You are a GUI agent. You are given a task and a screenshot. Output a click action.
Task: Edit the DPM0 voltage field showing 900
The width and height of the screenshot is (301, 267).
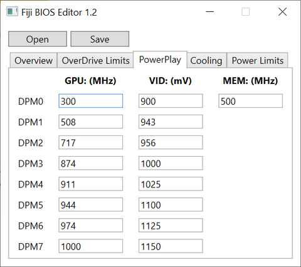(171, 101)
